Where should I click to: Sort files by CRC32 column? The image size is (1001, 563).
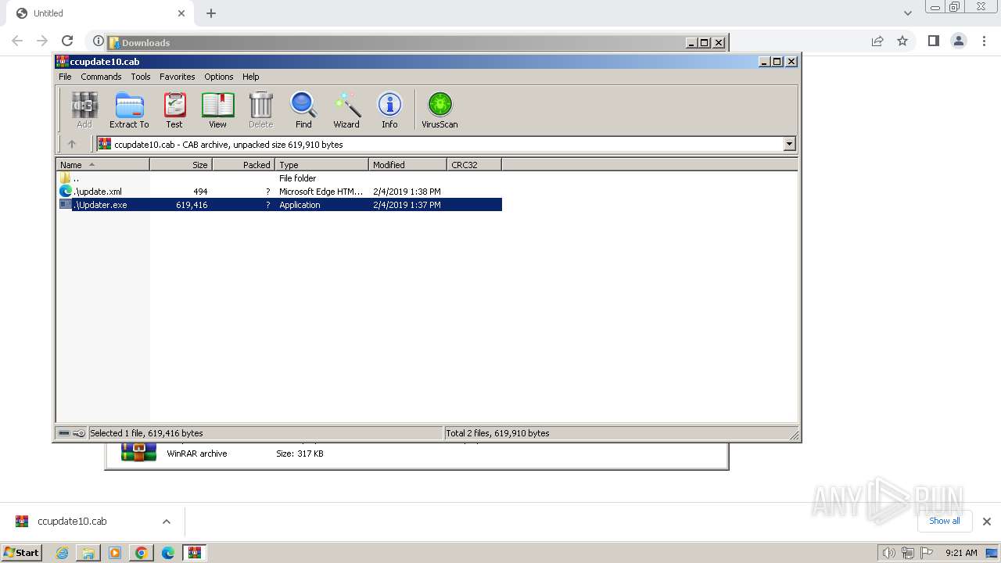(x=474, y=164)
